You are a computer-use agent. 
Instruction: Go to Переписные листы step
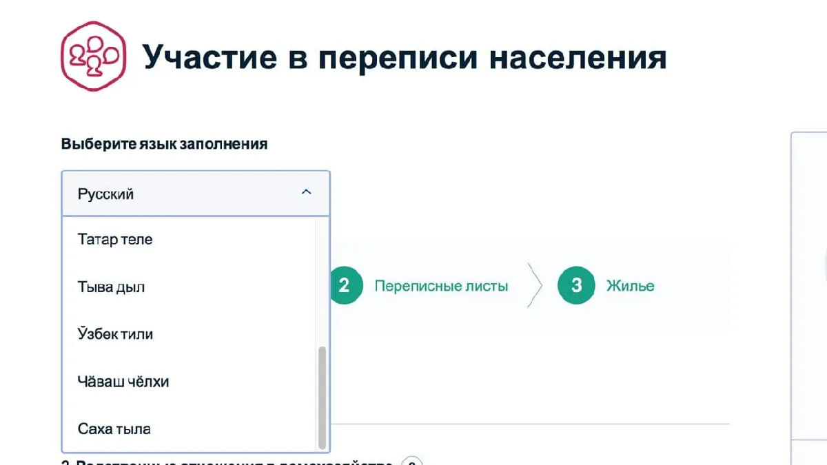point(441,286)
